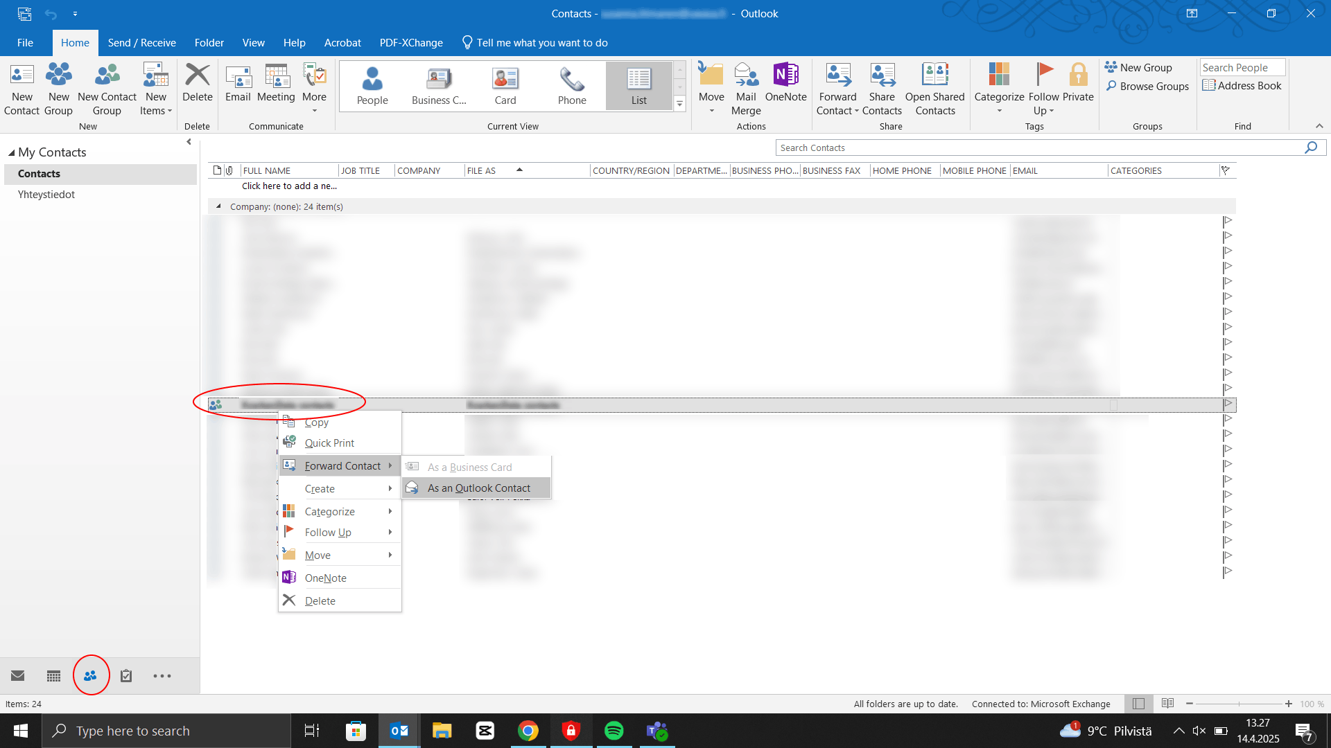Collapse the Company (none) group
Image resolution: width=1331 pixels, height=748 pixels.
pos(219,206)
